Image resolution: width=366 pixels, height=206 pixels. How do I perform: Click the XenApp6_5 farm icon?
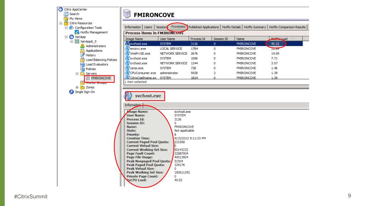point(77,41)
